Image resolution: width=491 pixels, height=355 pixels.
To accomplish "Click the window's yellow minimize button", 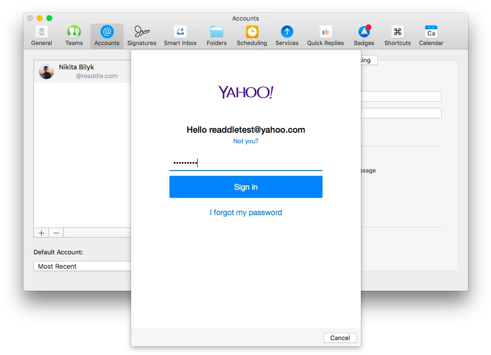I will (x=40, y=18).
